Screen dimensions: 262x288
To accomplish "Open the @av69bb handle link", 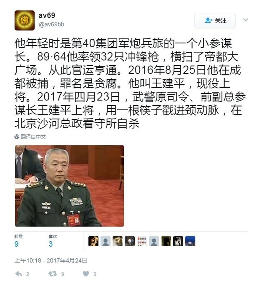I will pyautogui.click(x=51, y=24).
